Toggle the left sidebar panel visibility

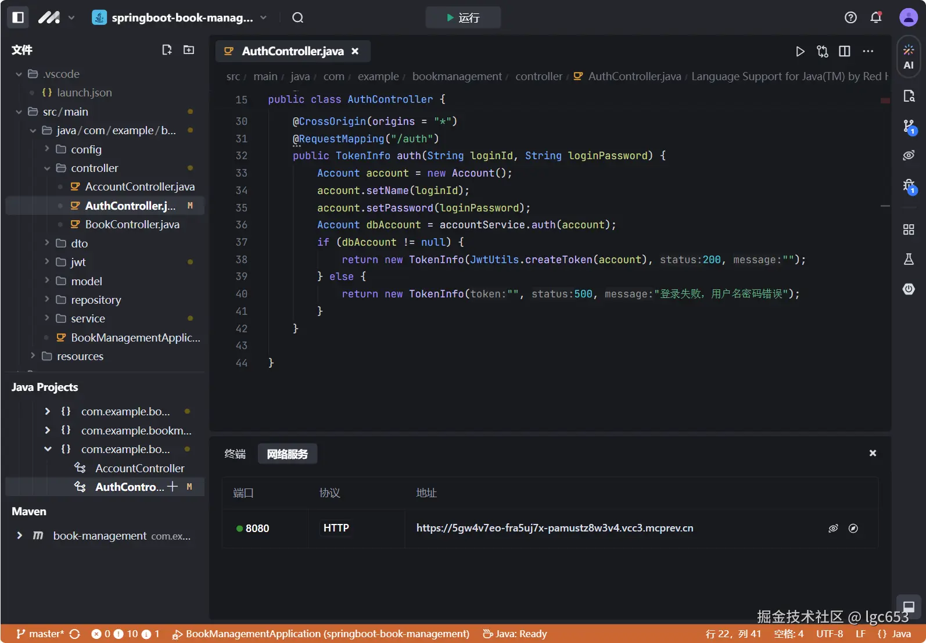click(18, 17)
